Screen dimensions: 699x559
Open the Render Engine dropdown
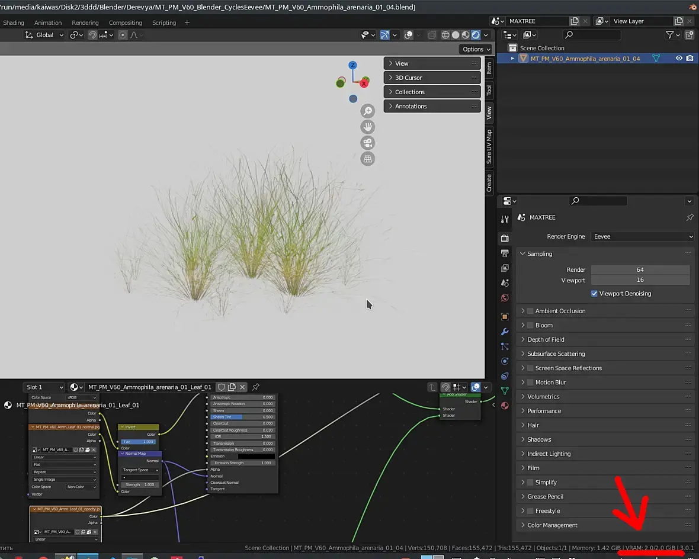coord(642,236)
